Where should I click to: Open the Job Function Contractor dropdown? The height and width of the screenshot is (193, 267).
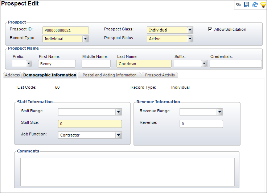point(119,135)
